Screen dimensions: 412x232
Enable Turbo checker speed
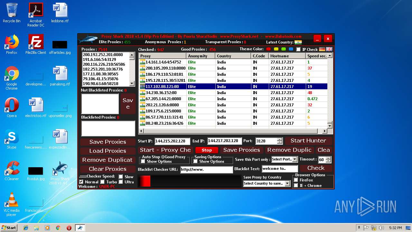[102, 182]
